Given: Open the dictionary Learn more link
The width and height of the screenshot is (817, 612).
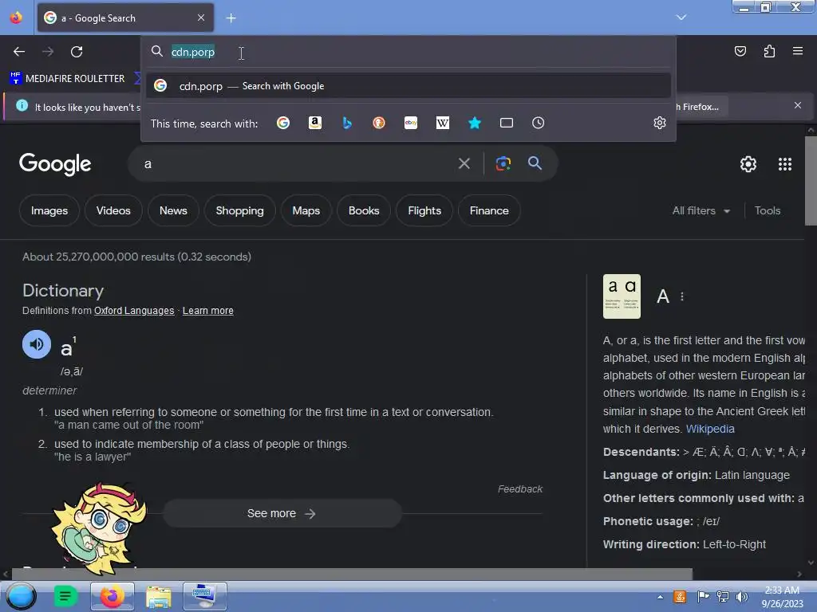Looking at the screenshot, I should pyautogui.click(x=208, y=311).
